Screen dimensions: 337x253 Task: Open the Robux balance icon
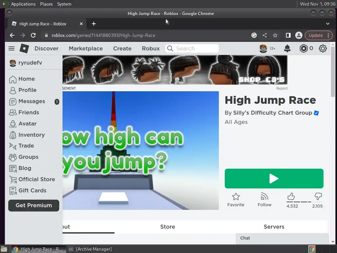303,48
